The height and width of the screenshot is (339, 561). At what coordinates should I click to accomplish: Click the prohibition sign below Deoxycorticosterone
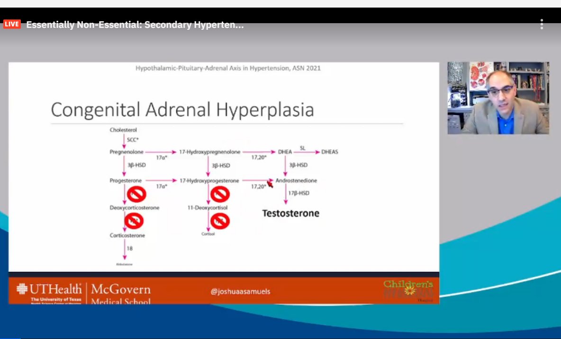click(x=134, y=221)
